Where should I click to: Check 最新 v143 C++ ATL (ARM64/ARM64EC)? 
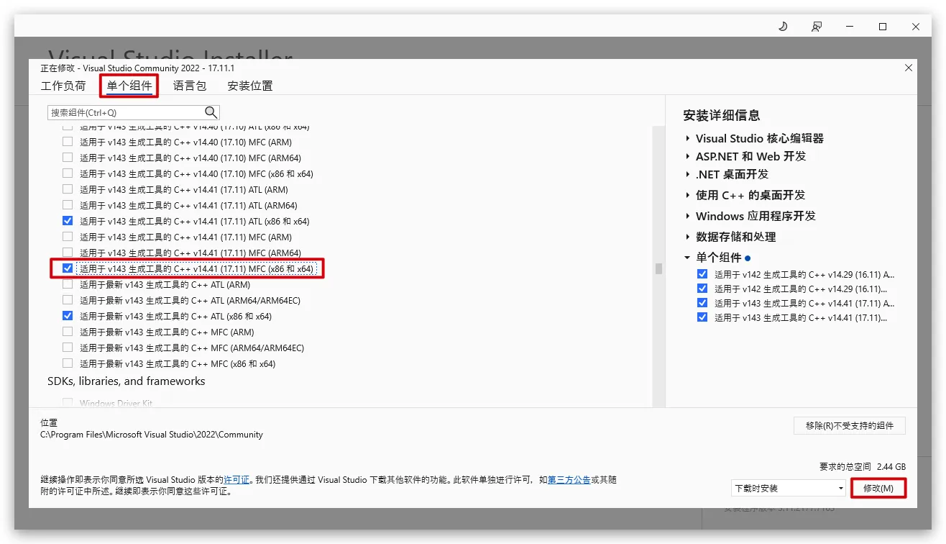(68, 300)
